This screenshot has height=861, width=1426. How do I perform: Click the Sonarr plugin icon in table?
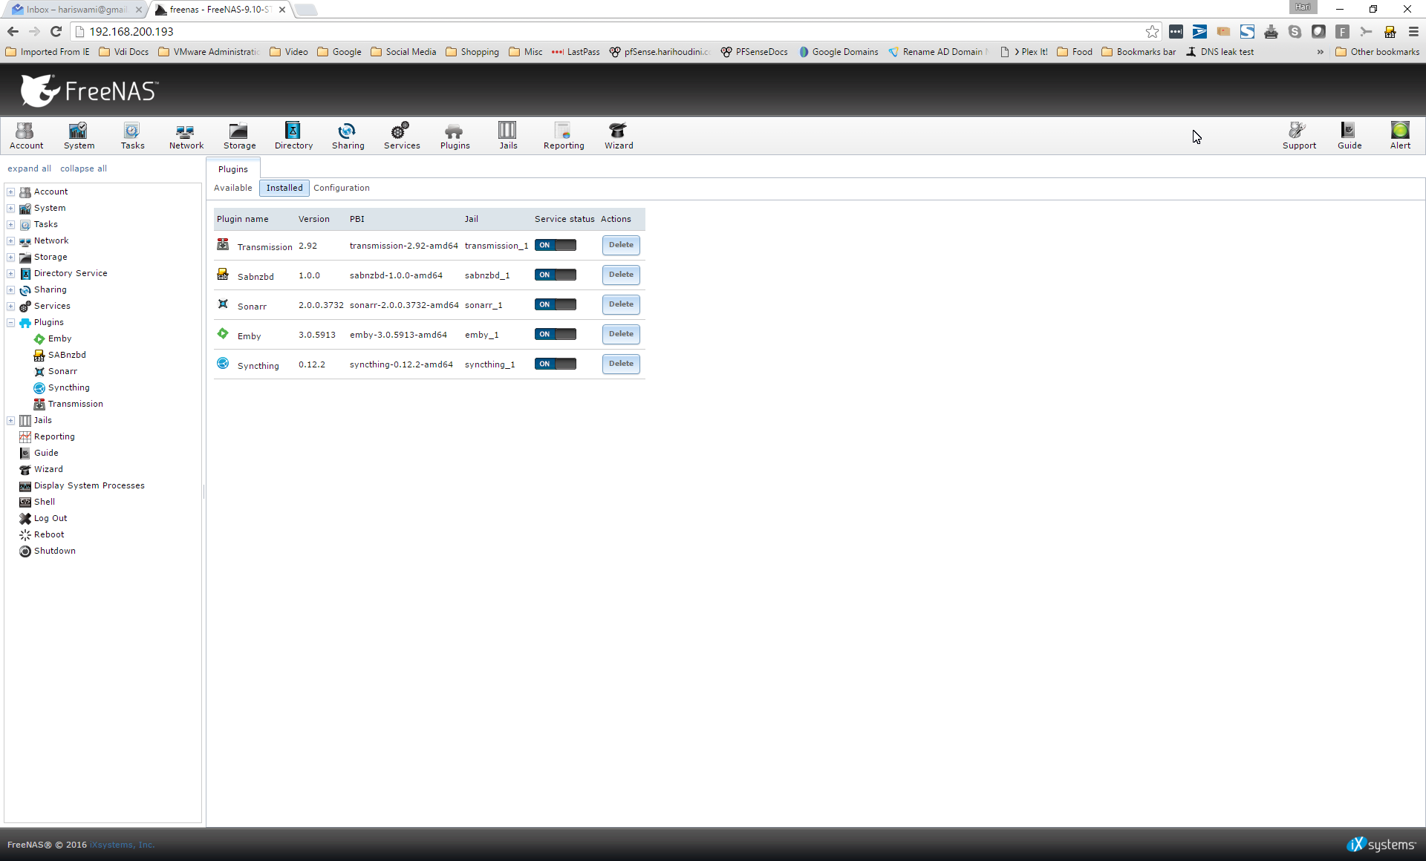(223, 304)
